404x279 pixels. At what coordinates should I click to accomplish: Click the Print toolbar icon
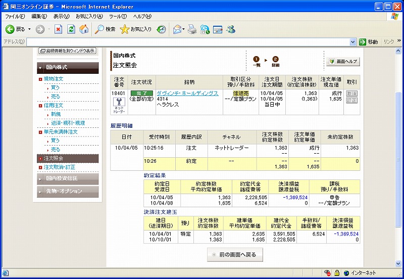pyautogui.click(x=192, y=29)
